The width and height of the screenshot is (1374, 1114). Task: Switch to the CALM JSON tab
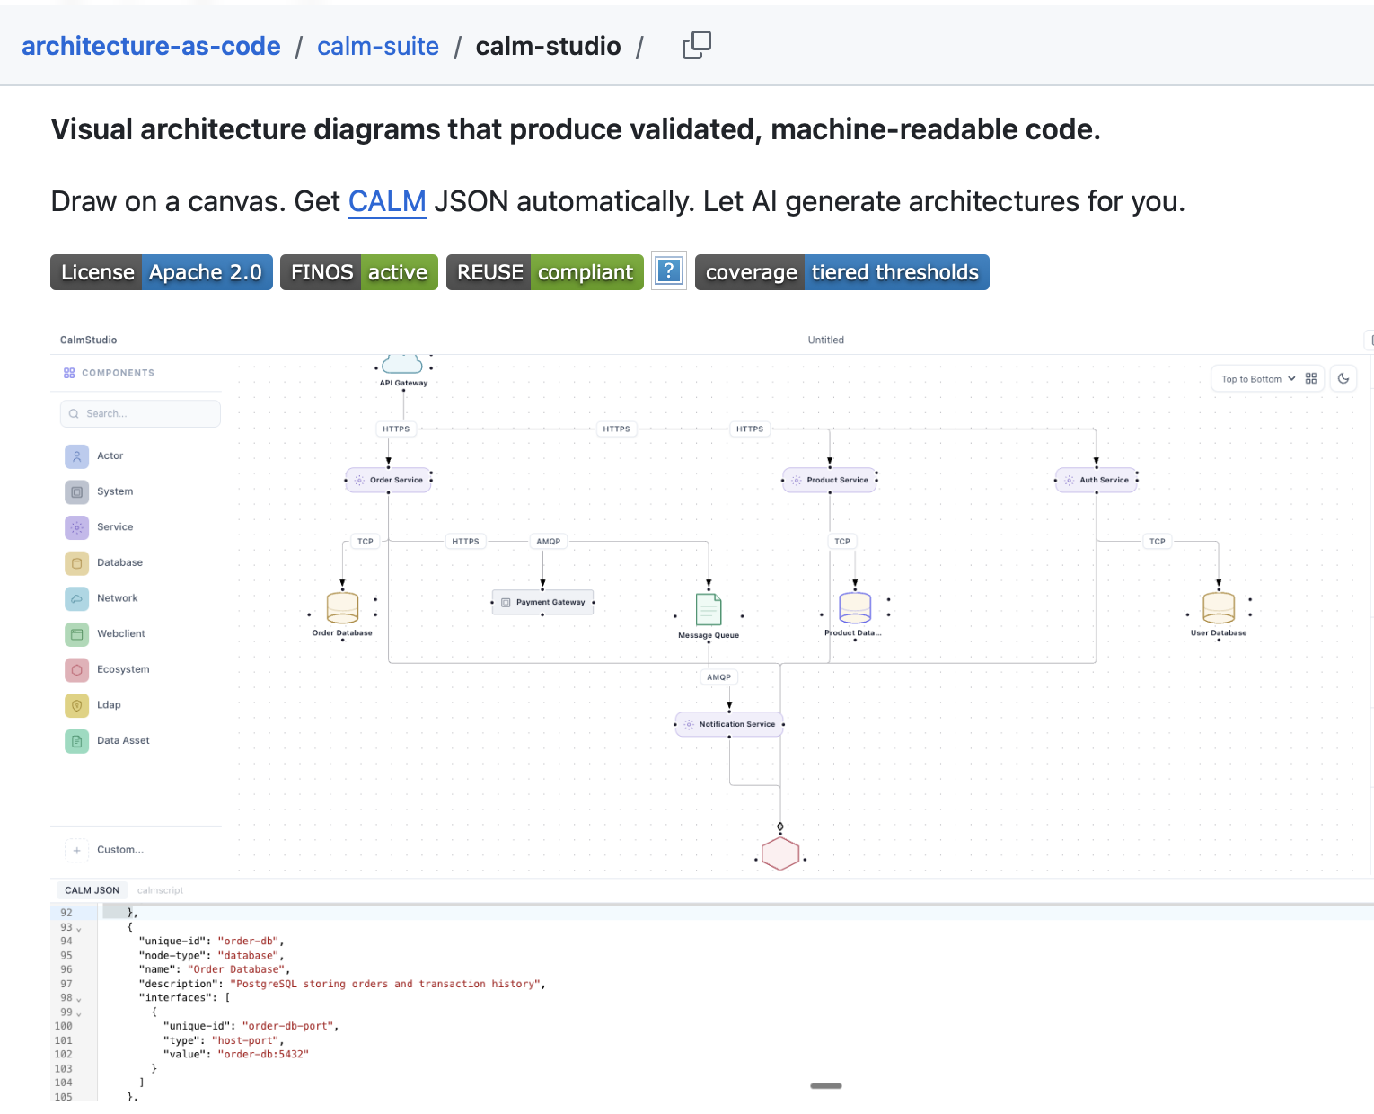click(92, 890)
